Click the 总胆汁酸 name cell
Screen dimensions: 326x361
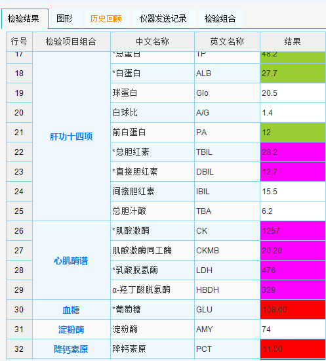tap(152, 211)
